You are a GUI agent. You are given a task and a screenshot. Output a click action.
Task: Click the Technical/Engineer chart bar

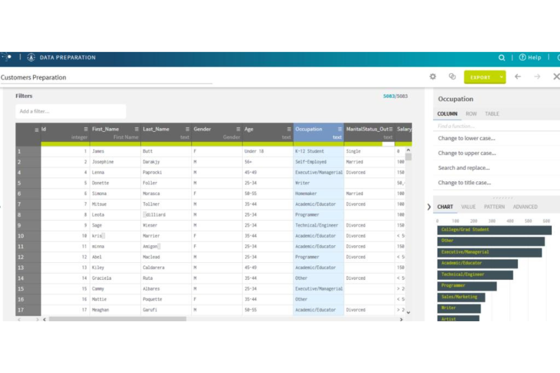coord(475,274)
